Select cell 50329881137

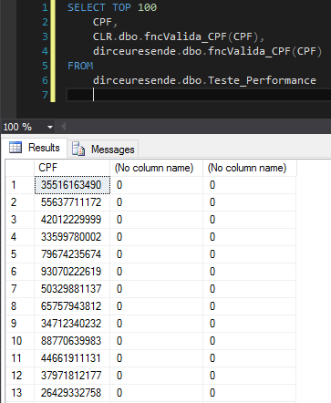tap(72, 289)
